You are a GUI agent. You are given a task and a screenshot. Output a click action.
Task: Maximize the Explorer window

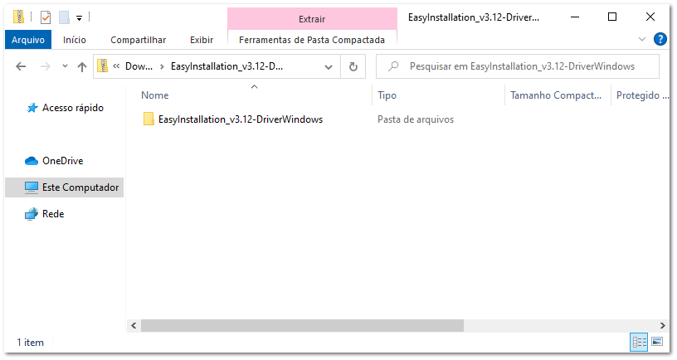coord(611,17)
